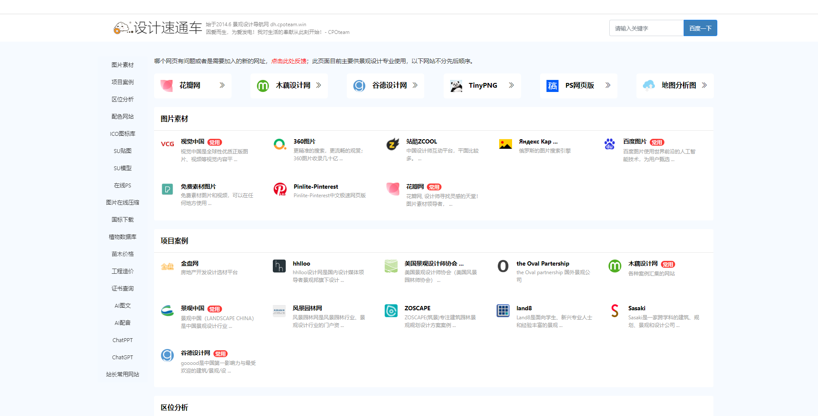This screenshot has width=818, height=416.
Task: Jump to SU贴图 in the sidebar
Action: (x=123, y=151)
